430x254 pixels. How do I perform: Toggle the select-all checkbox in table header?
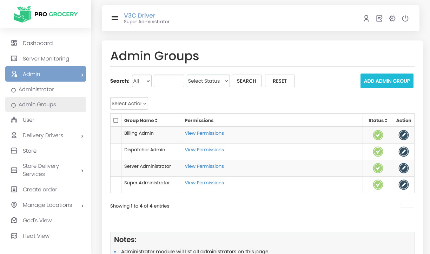click(x=116, y=120)
